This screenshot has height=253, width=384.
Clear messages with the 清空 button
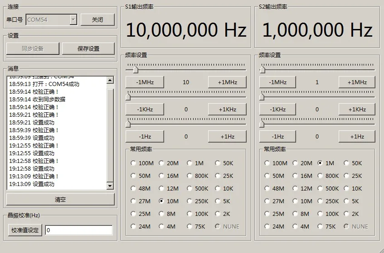coord(60,200)
